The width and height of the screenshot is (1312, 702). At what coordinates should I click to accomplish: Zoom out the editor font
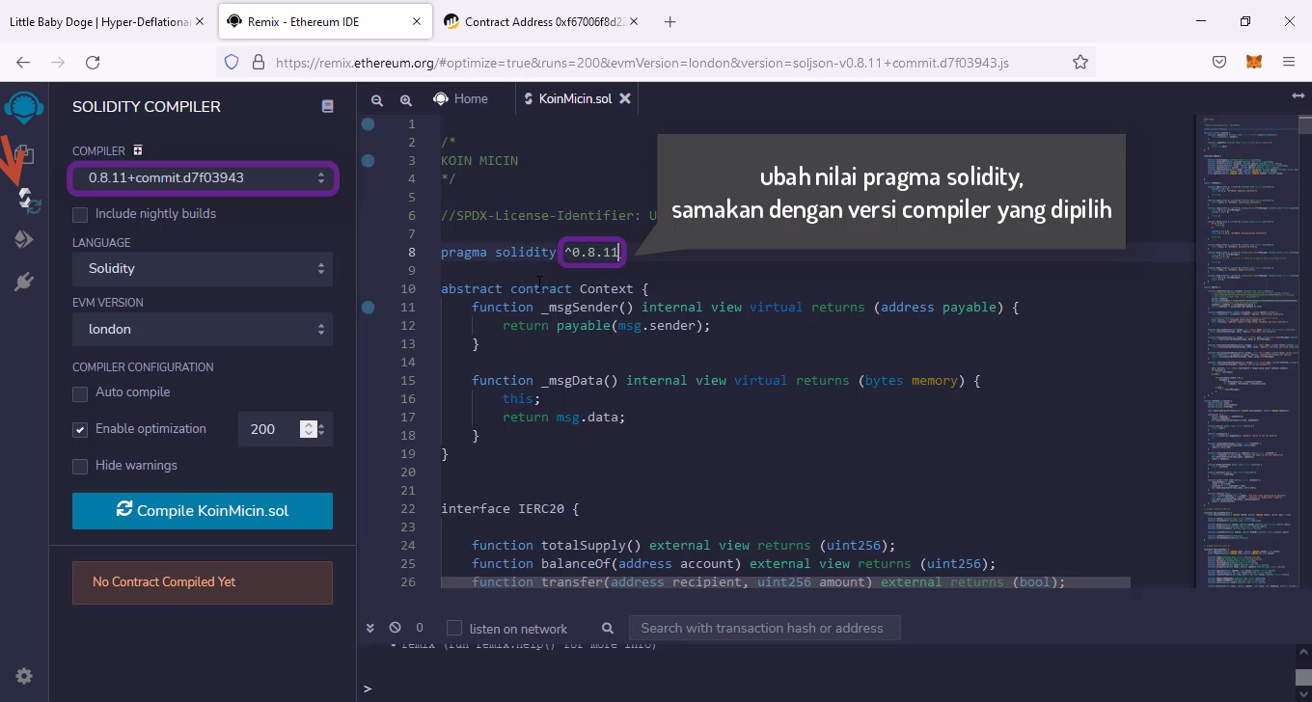point(377,99)
